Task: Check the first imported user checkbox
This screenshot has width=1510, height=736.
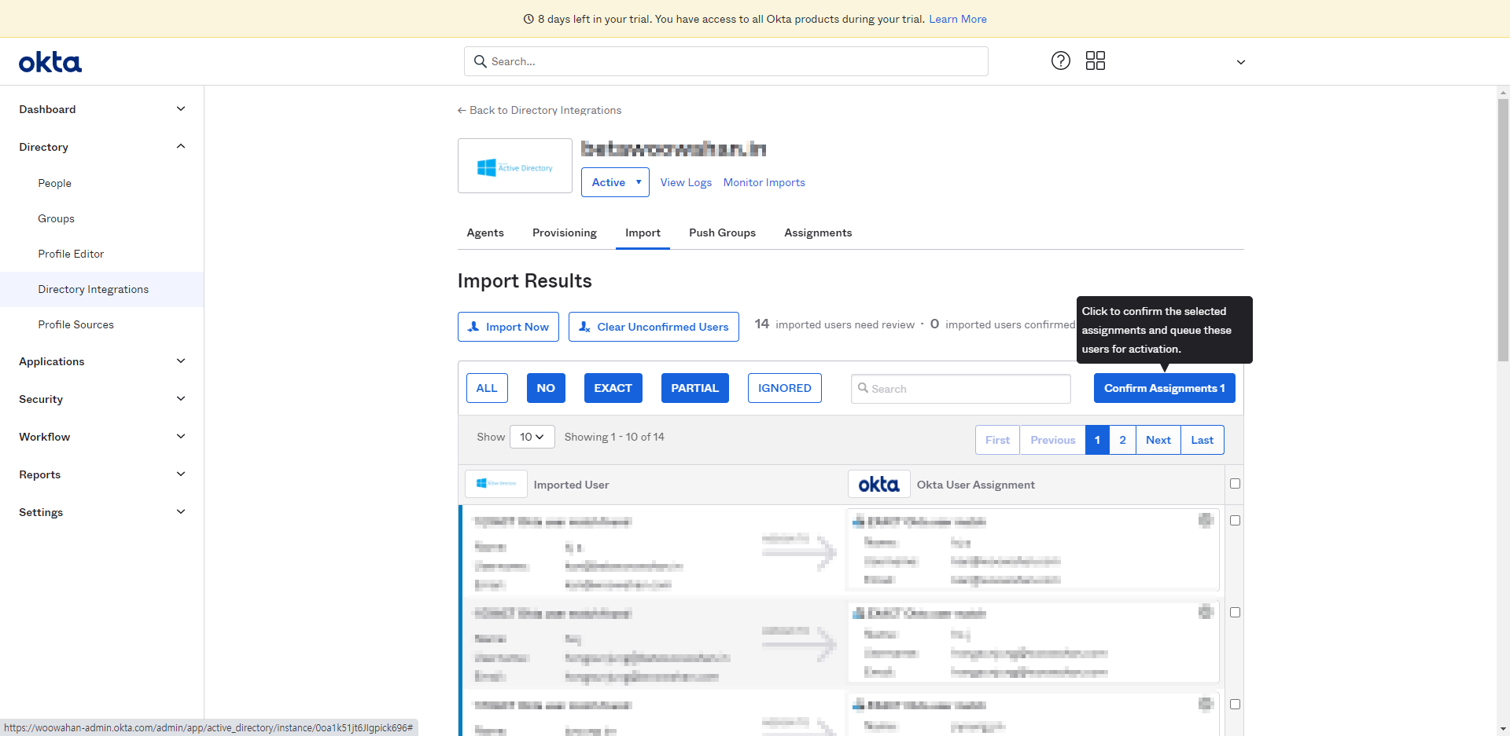Action: [1235, 521]
